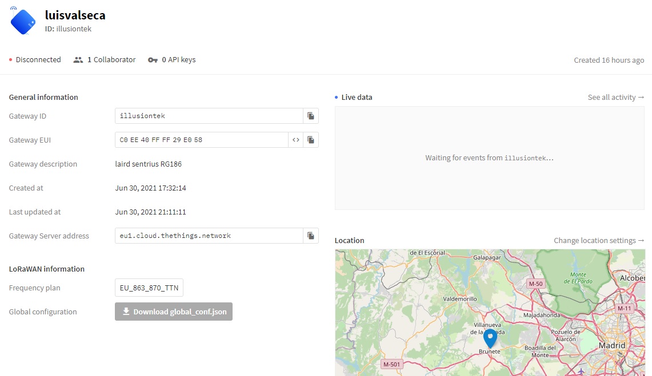
Task: Click the General information heading
Action: pos(43,97)
